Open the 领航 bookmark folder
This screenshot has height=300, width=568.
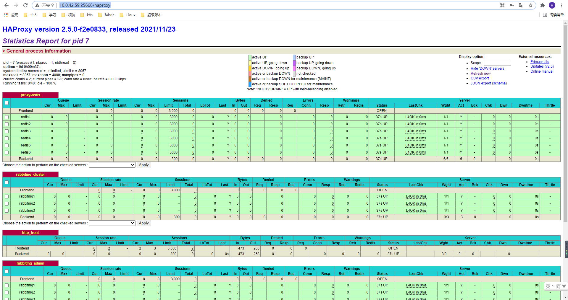(68, 15)
